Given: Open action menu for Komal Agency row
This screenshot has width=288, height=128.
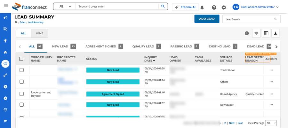Looking at the screenshot, I should tap(271, 94).
